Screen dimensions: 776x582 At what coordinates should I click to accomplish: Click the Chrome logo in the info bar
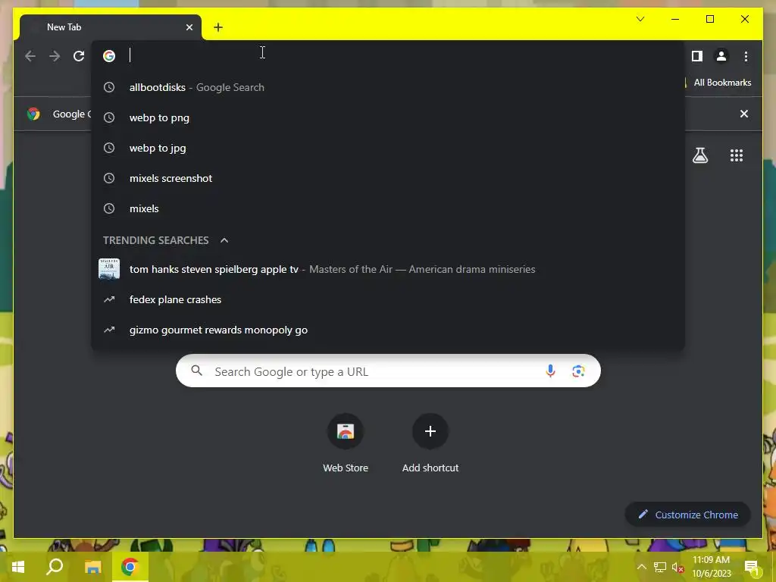click(x=33, y=114)
